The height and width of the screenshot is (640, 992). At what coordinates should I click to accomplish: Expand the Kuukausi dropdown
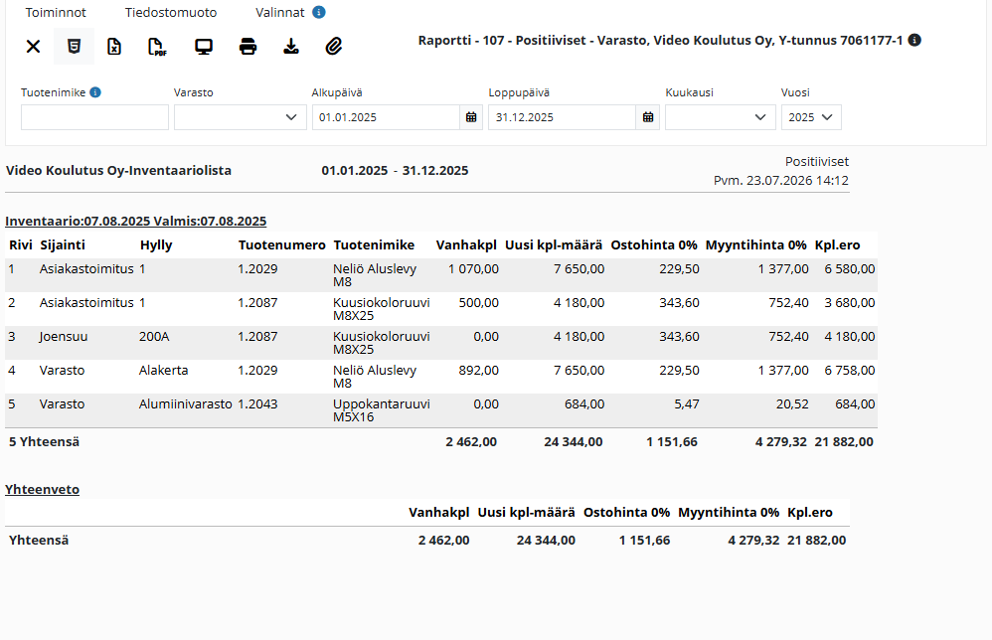721,117
